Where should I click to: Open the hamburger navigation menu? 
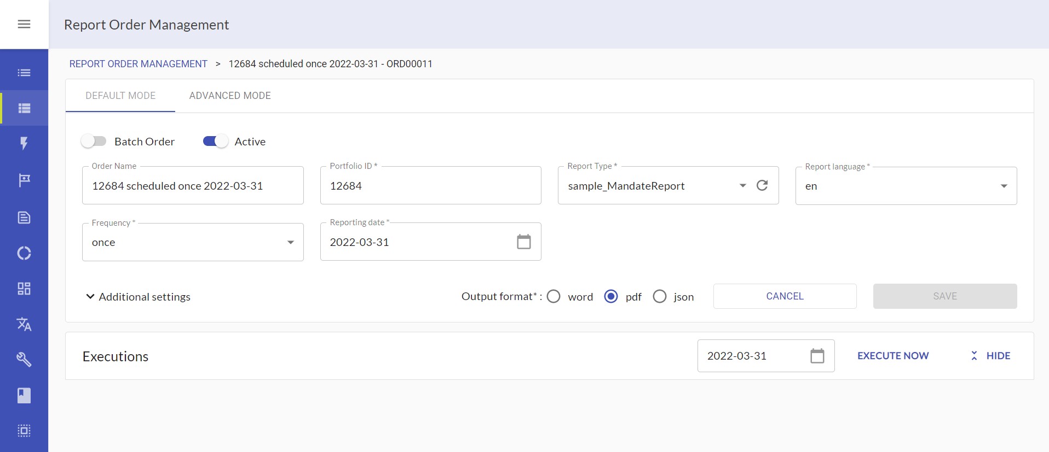[24, 24]
